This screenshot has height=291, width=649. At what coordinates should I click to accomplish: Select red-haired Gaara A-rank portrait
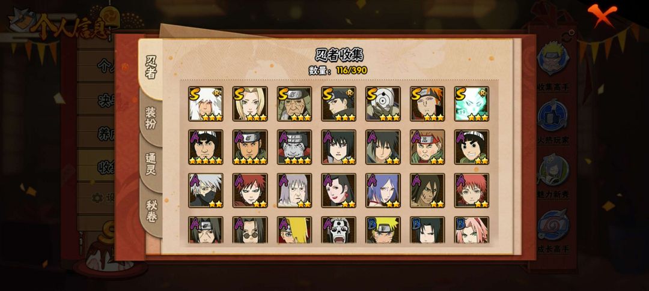click(250, 190)
